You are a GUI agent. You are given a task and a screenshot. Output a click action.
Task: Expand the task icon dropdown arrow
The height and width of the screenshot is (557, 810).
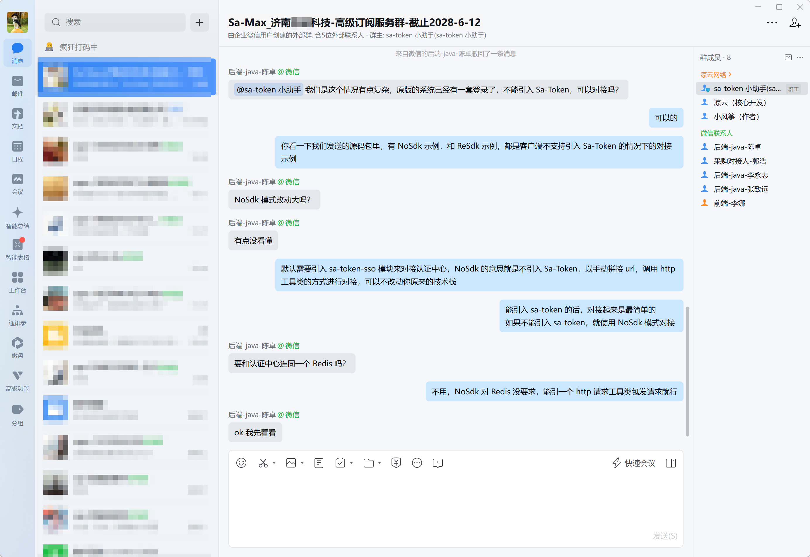[x=351, y=463]
